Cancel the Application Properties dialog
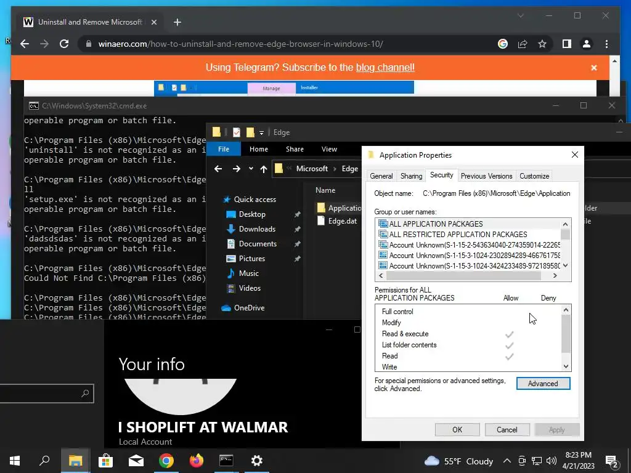 click(507, 429)
